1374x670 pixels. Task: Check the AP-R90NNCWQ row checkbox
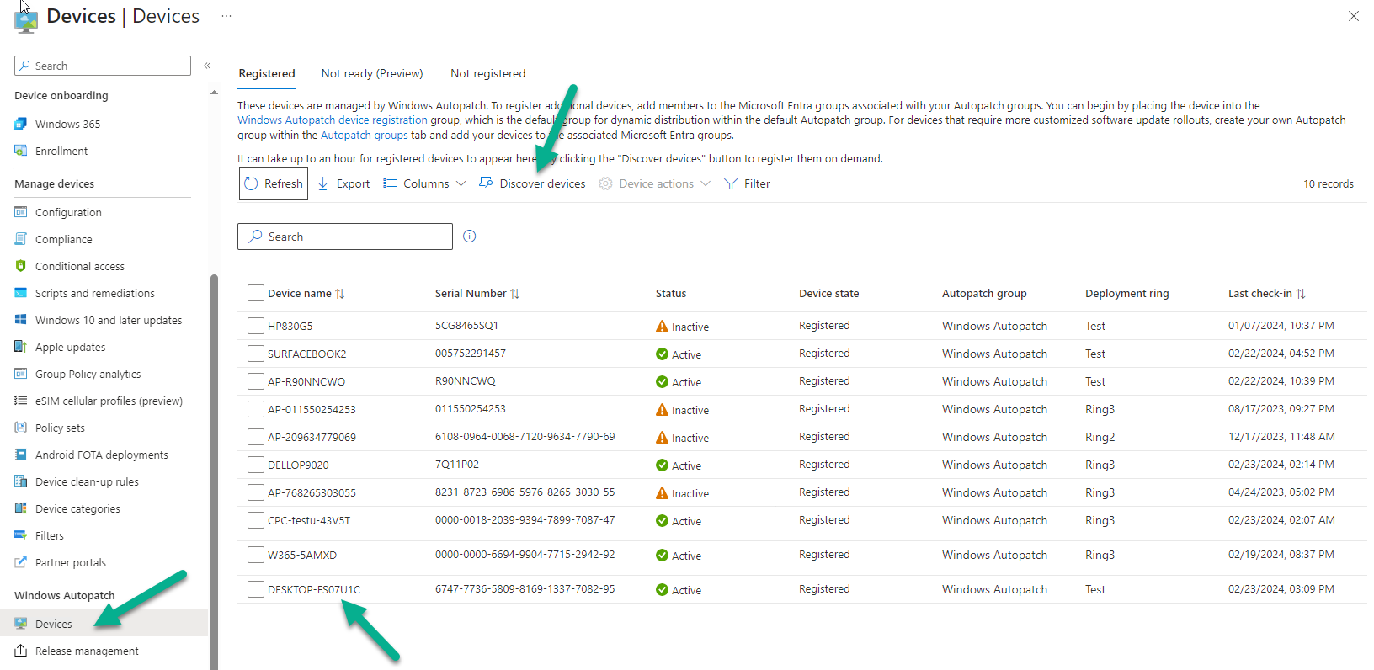256,381
